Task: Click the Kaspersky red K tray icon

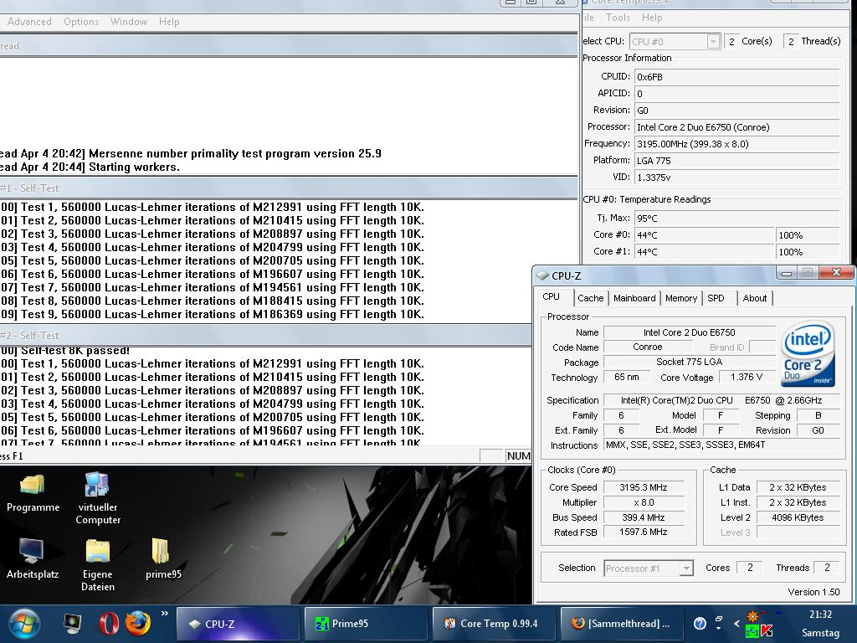Action: tap(767, 631)
